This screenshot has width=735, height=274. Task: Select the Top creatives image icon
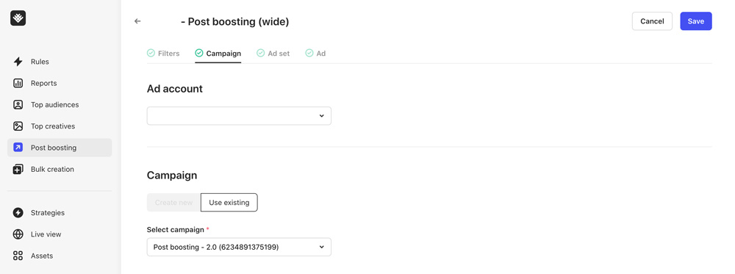(18, 126)
